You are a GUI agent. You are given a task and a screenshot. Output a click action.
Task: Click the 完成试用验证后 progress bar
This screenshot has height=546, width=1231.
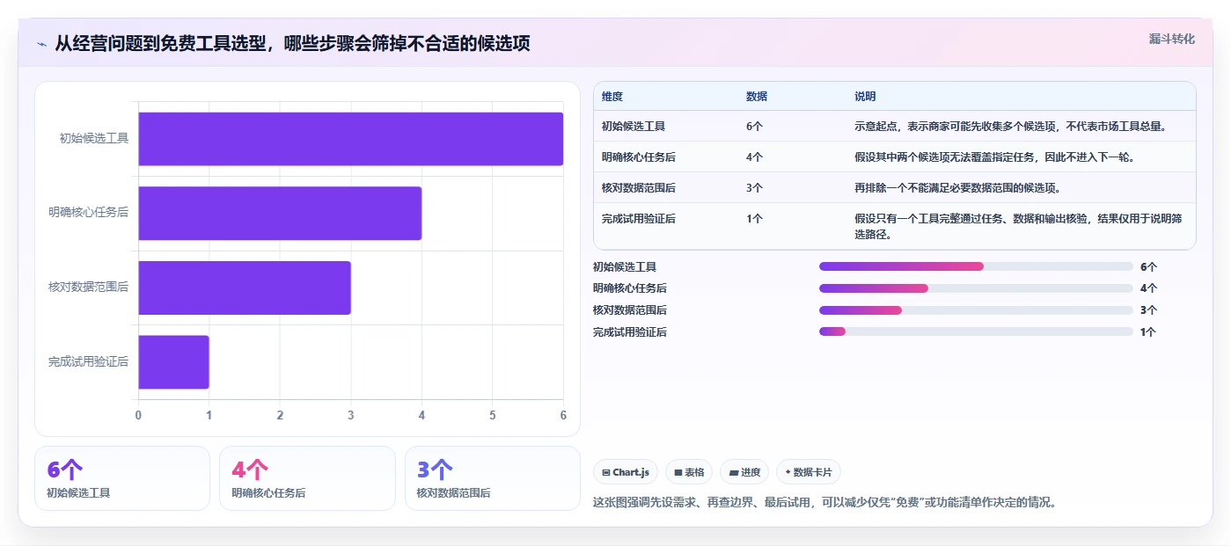pyautogui.click(x=976, y=331)
